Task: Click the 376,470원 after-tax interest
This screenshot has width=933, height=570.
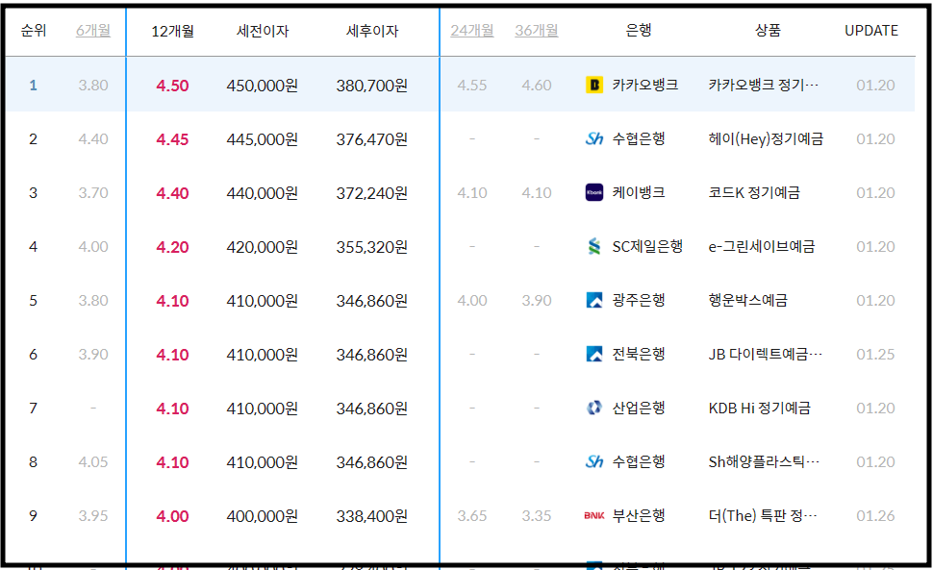Action: (372, 139)
